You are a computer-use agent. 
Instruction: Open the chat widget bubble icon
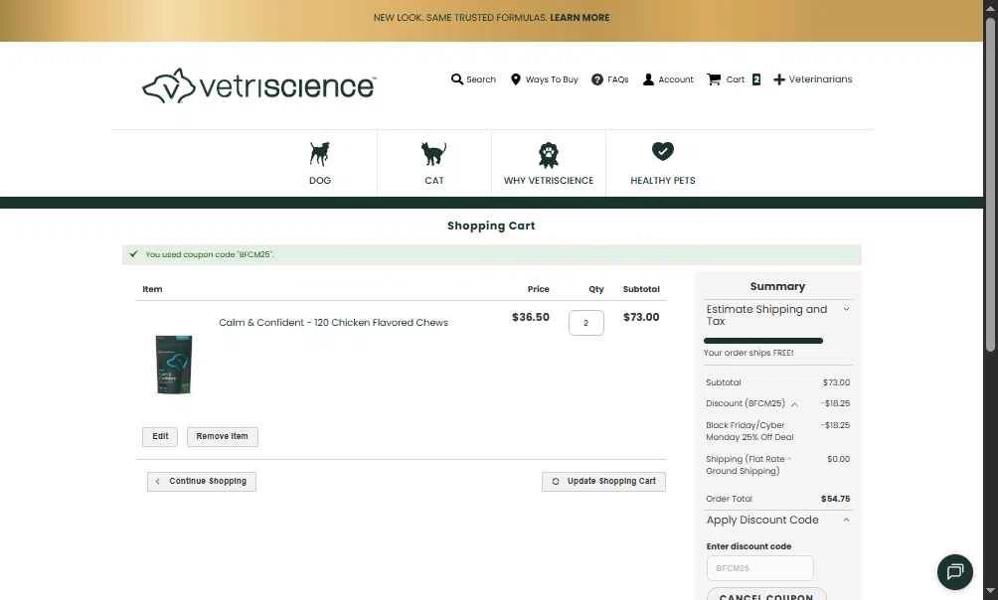(954, 571)
